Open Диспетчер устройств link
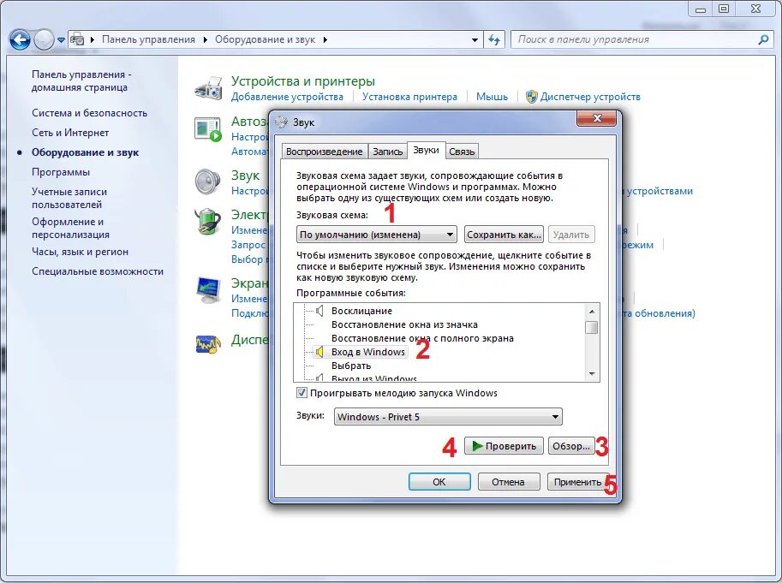782x583 pixels. (590, 97)
